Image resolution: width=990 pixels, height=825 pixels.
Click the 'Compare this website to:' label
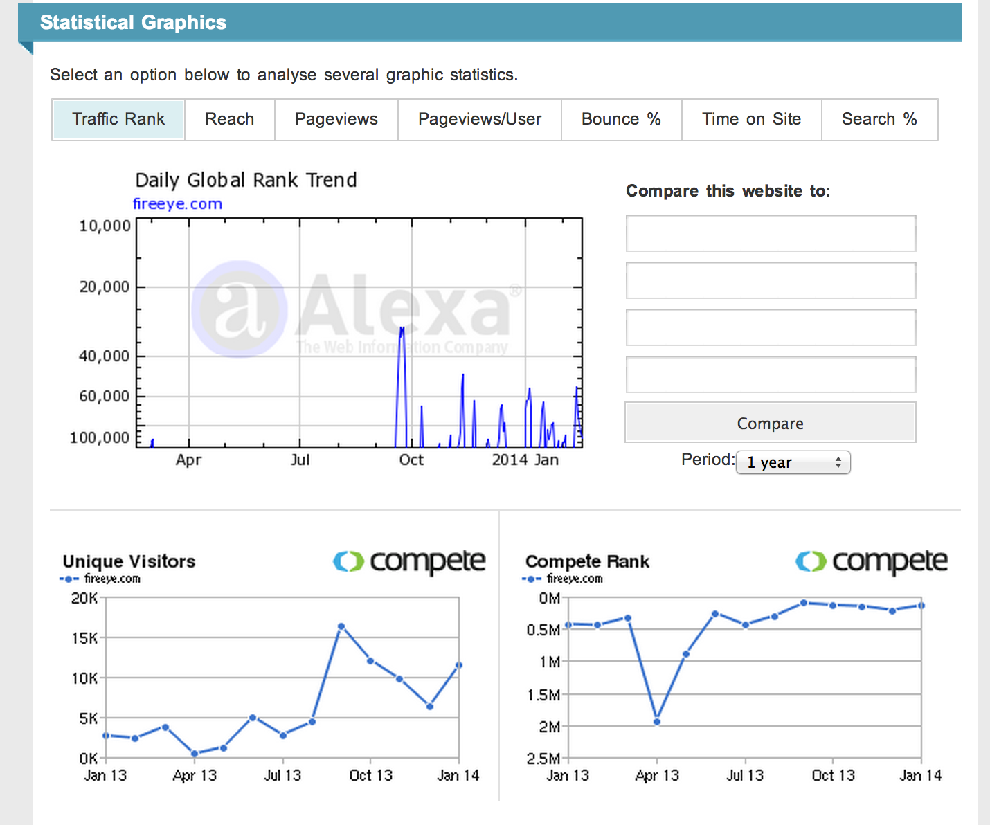[728, 191]
